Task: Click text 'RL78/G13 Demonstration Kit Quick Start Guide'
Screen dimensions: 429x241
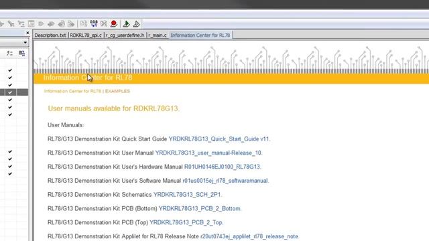Action: [x=107, y=139]
